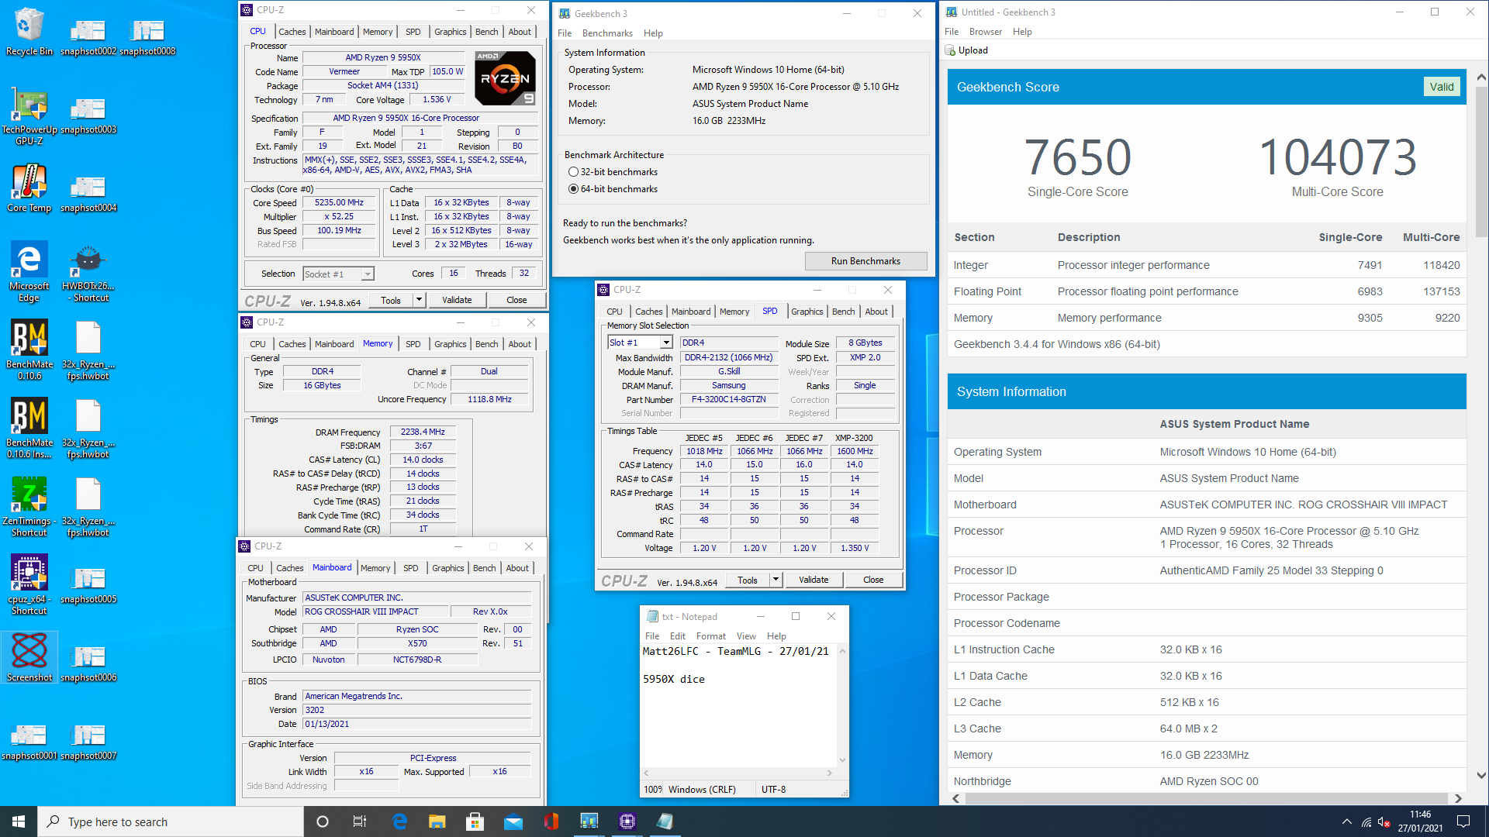Open BenchMate 0.10.6 Installer desktop icon
This screenshot has width=1489, height=837.
29,428
